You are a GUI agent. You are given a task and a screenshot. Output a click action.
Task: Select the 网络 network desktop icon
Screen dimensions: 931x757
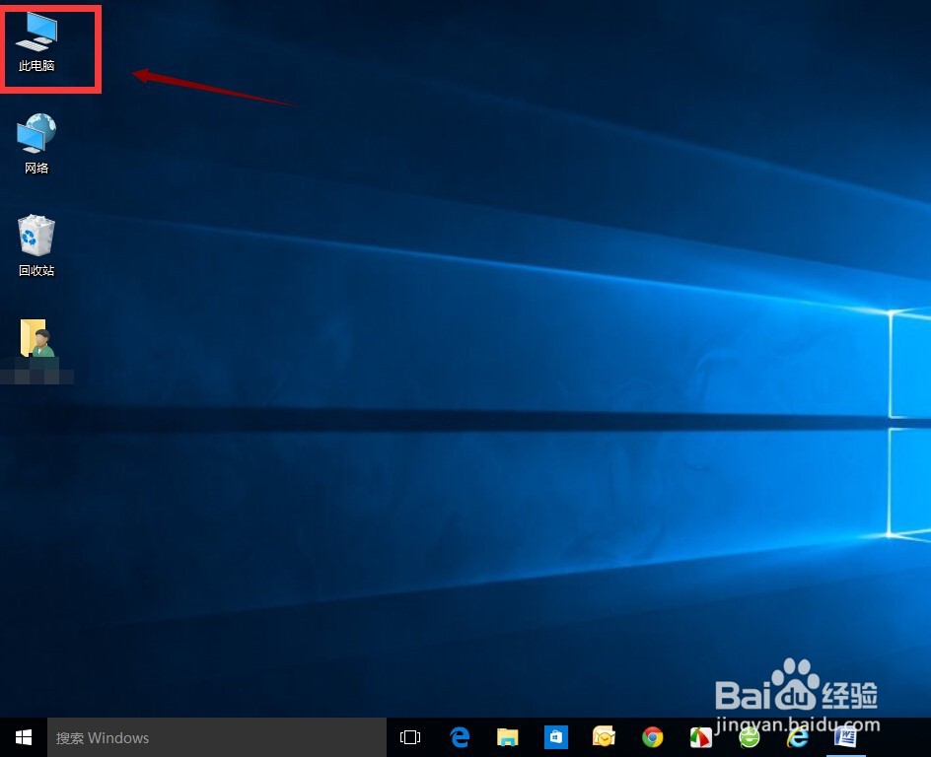[36, 144]
